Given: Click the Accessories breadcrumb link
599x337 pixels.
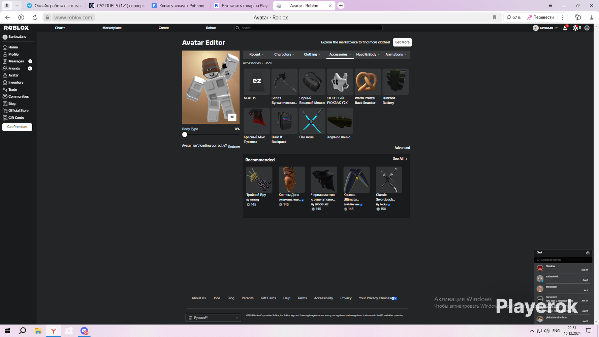Looking at the screenshot, I should [252, 63].
